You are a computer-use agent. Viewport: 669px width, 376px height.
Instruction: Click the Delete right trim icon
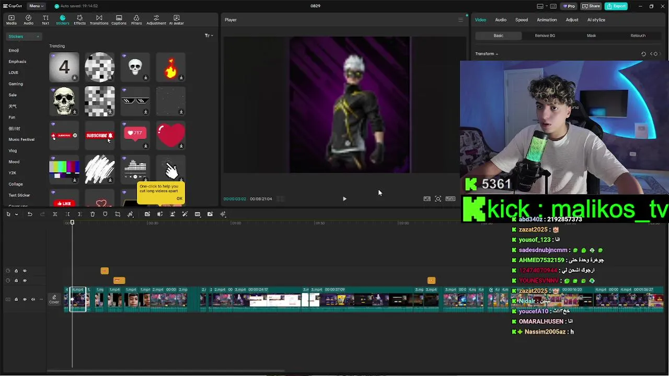coord(79,214)
